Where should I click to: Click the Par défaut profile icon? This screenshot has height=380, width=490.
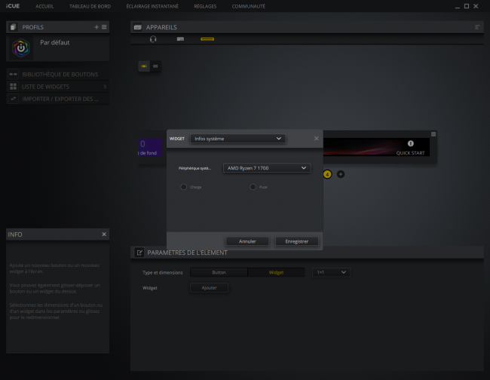pyautogui.click(x=21, y=47)
